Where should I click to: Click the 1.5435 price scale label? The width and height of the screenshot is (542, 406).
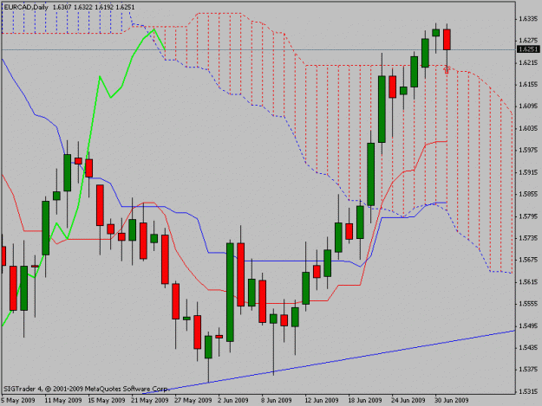coord(528,347)
